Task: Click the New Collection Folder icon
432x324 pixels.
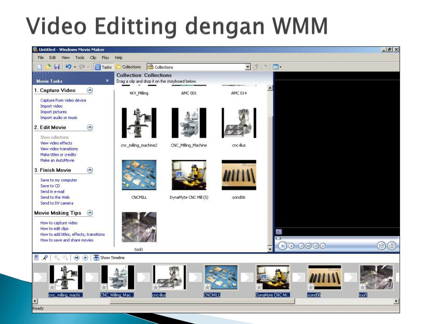Action: point(264,67)
